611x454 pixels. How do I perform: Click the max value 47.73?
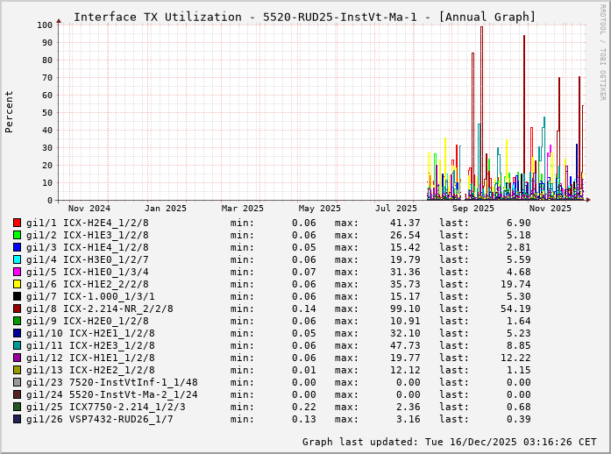tap(405, 345)
